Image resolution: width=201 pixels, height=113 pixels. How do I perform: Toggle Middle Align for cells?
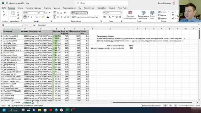58,13
